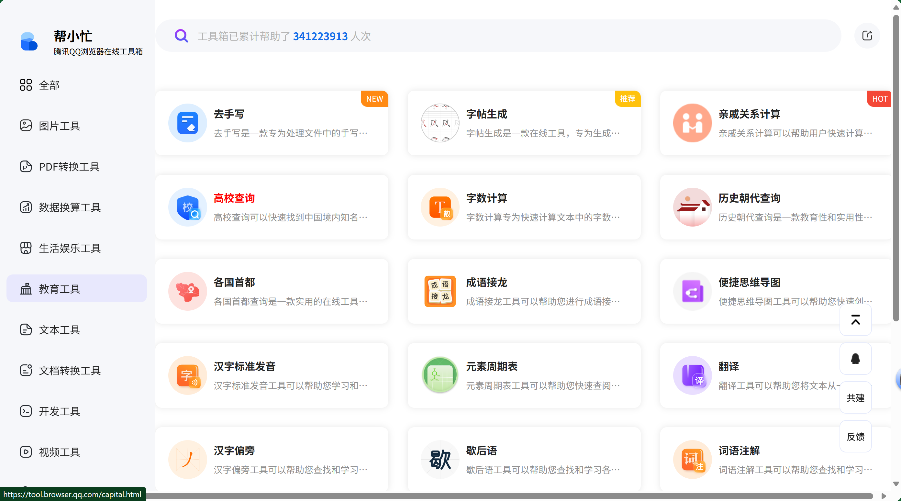Click the vertical scrollbar down arrow
Screen dimensions: 901x501
point(896,484)
